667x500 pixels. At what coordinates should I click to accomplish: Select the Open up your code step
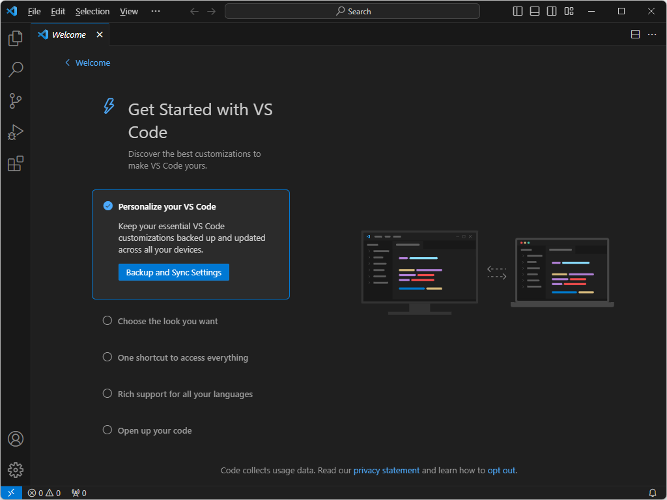[147, 430]
